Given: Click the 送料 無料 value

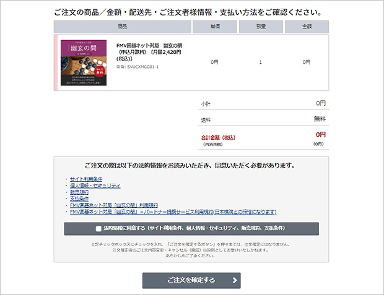Looking at the screenshot, I should tap(320, 119).
